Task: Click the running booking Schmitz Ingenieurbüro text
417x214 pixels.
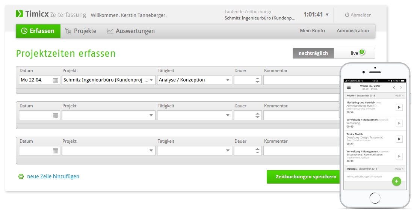Action: pyautogui.click(x=260, y=18)
